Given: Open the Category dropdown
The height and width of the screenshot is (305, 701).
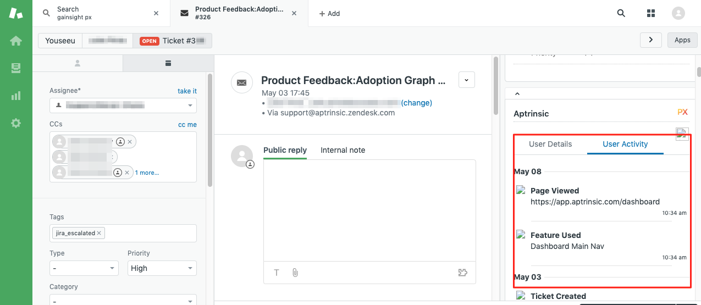Looking at the screenshot, I should (x=123, y=301).
